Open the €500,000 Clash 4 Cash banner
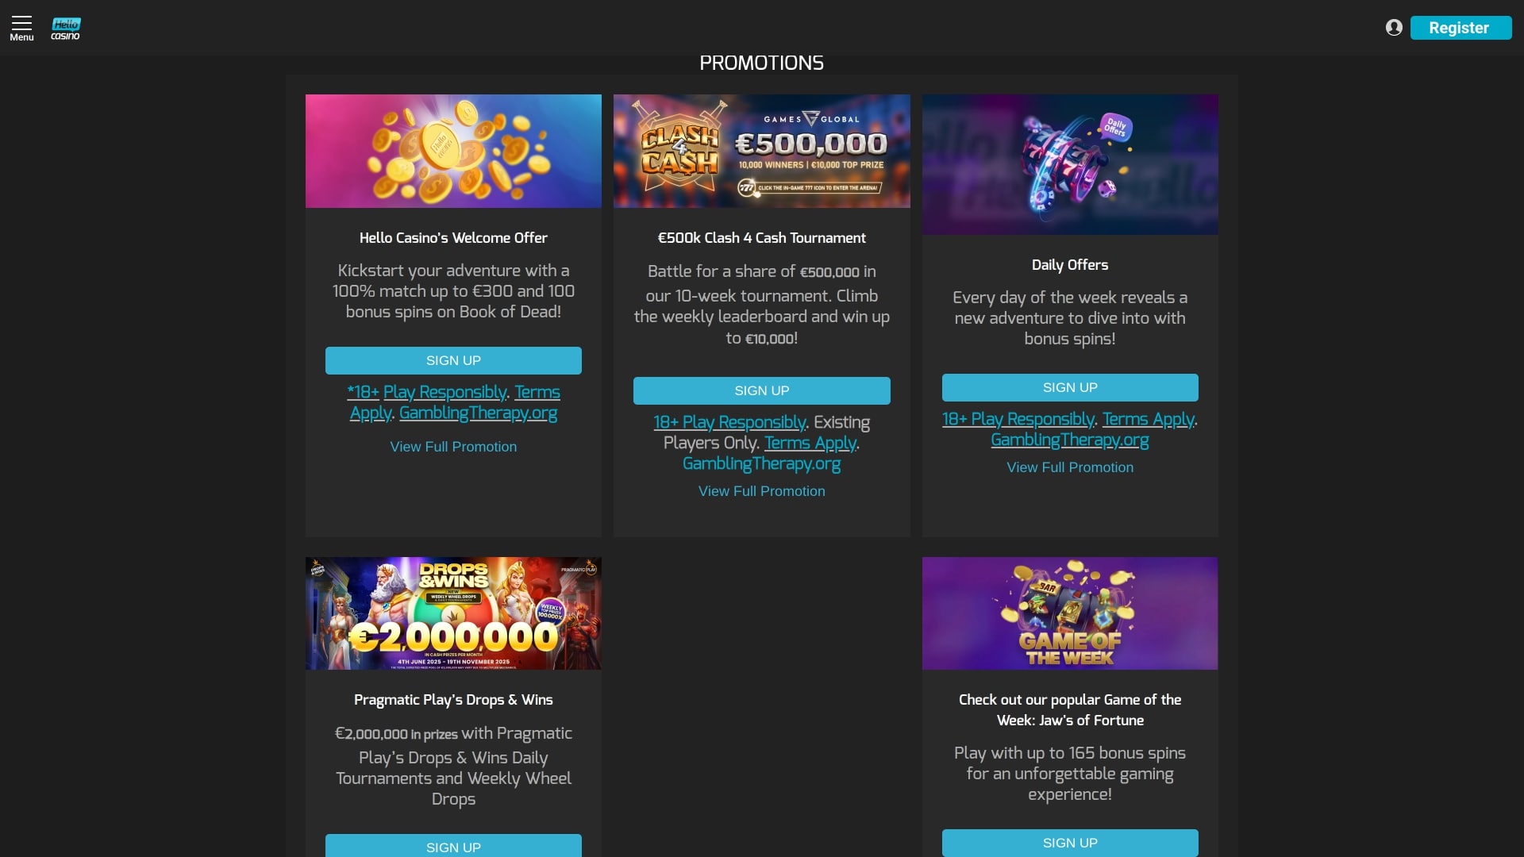Image resolution: width=1524 pixels, height=857 pixels. coord(761,150)
